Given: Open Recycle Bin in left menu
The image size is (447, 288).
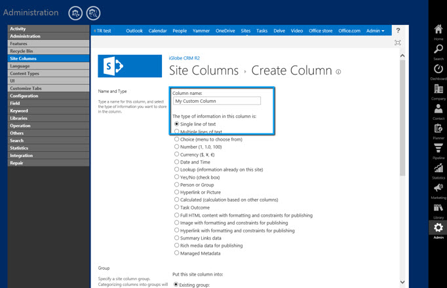Looking at the screenshot, I should tap(49, 51).
